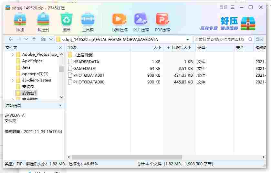Open PDF压缩 compression tool
The width and height of the screenshot is (271, 173).
tap(162, 23)
